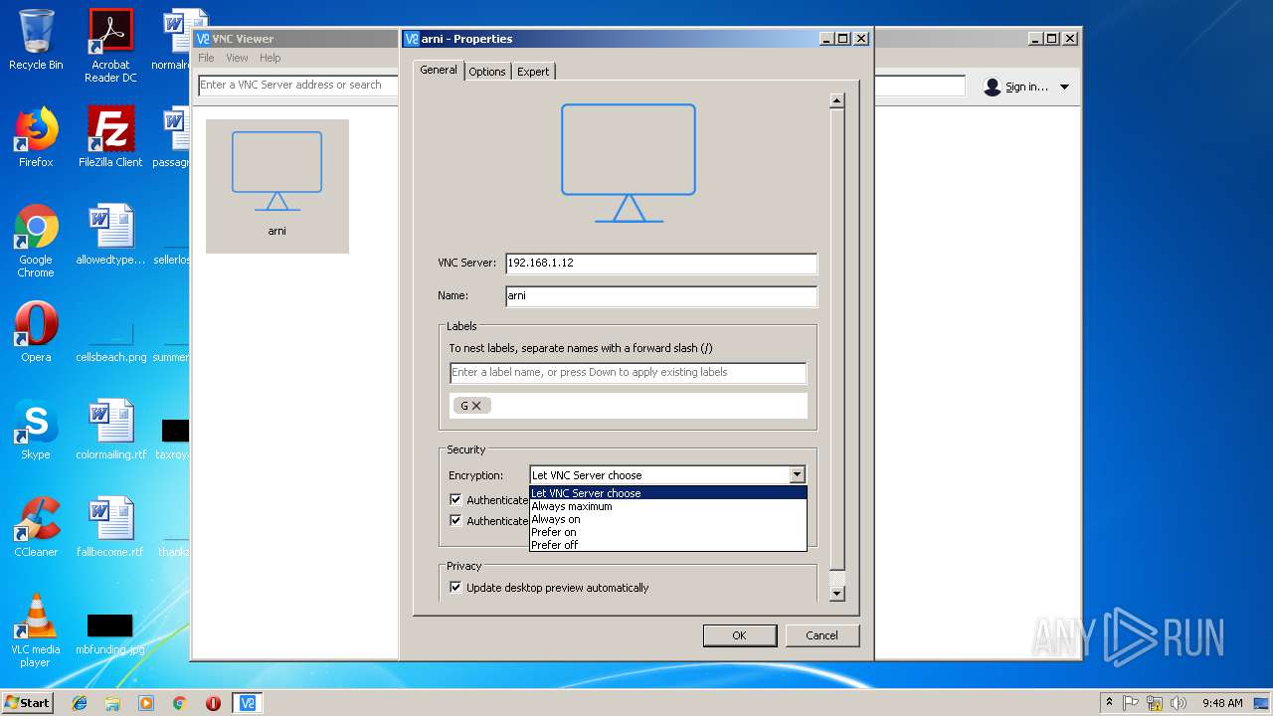Choose 'Let VNC Server choose' option
Viewport: 1273px width, 716px height.
667,493
